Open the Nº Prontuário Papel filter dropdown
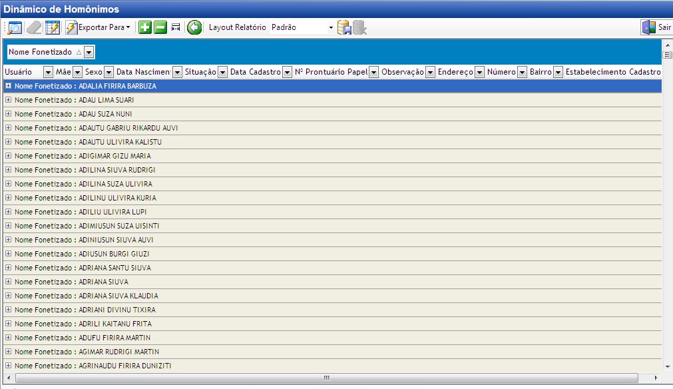Image resolution: width=673 pixels, height=389 pixels. [373, 72]
